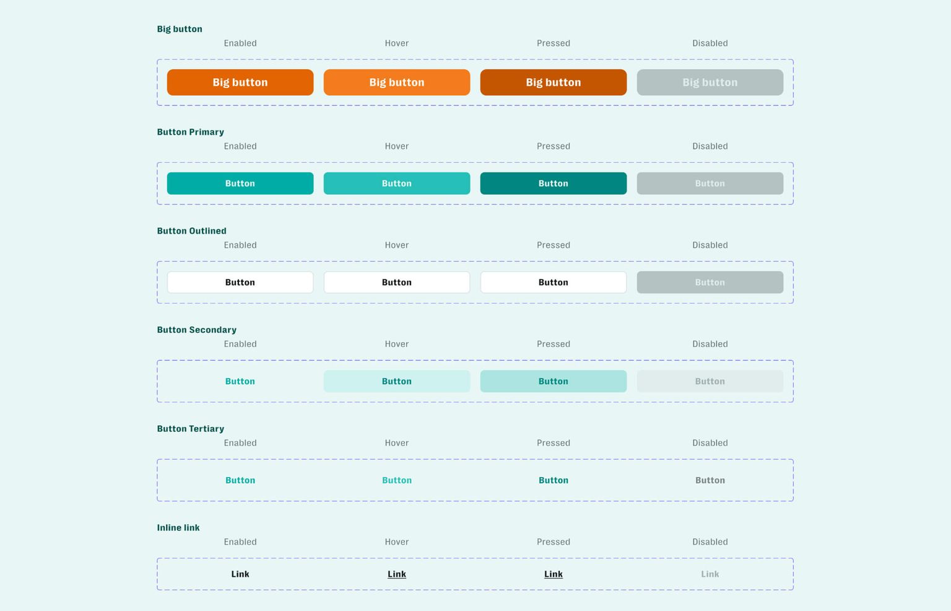Click the hover-state underlined Link
Image resolution: width=951 pixels, height=611 pixels.
click(x=397, y=574)
